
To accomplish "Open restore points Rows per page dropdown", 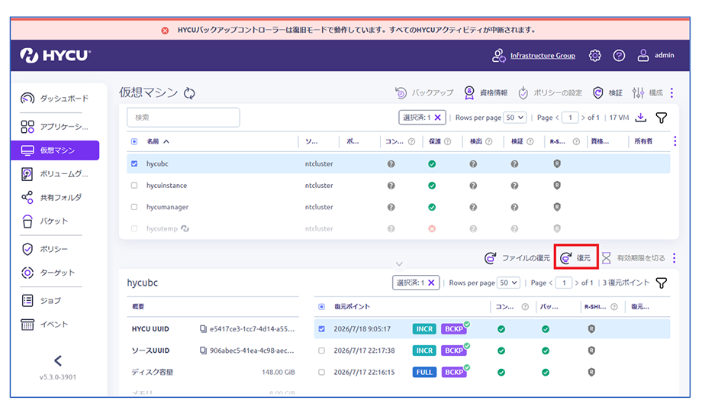I will click(x=509, y=283).
